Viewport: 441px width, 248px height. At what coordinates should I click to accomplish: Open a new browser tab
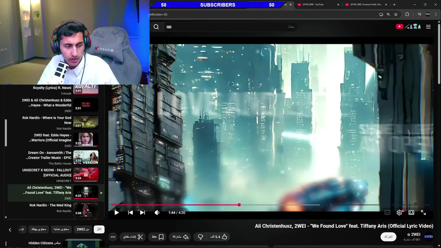pyautogui.click(x=394, y=4)
